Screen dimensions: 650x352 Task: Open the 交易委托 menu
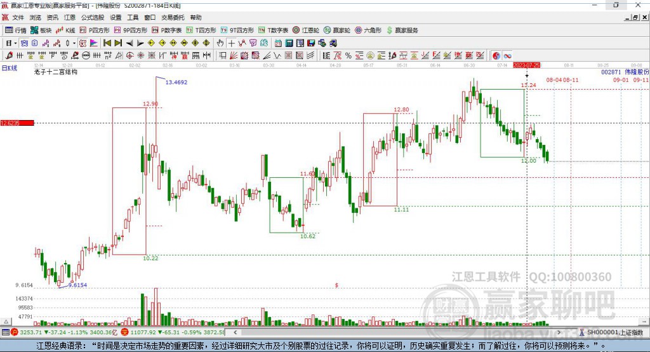click(173, 17)
